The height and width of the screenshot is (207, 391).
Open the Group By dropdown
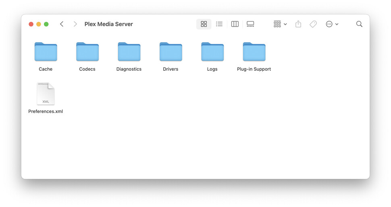280,24
